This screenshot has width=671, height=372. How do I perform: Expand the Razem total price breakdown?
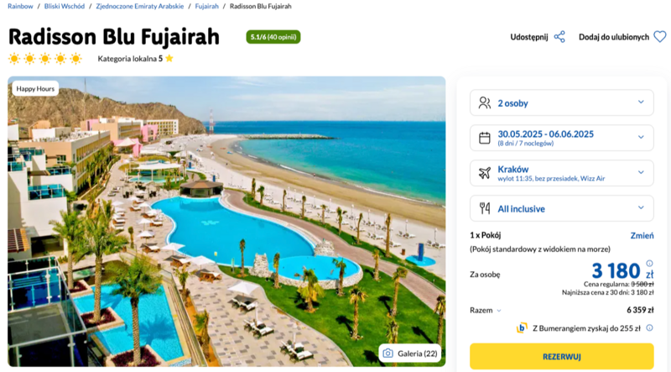pos(486,311)
